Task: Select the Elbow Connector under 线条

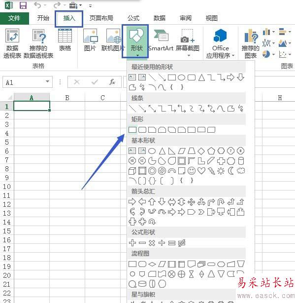Action: pyautogui.click(x=162, y=109)
